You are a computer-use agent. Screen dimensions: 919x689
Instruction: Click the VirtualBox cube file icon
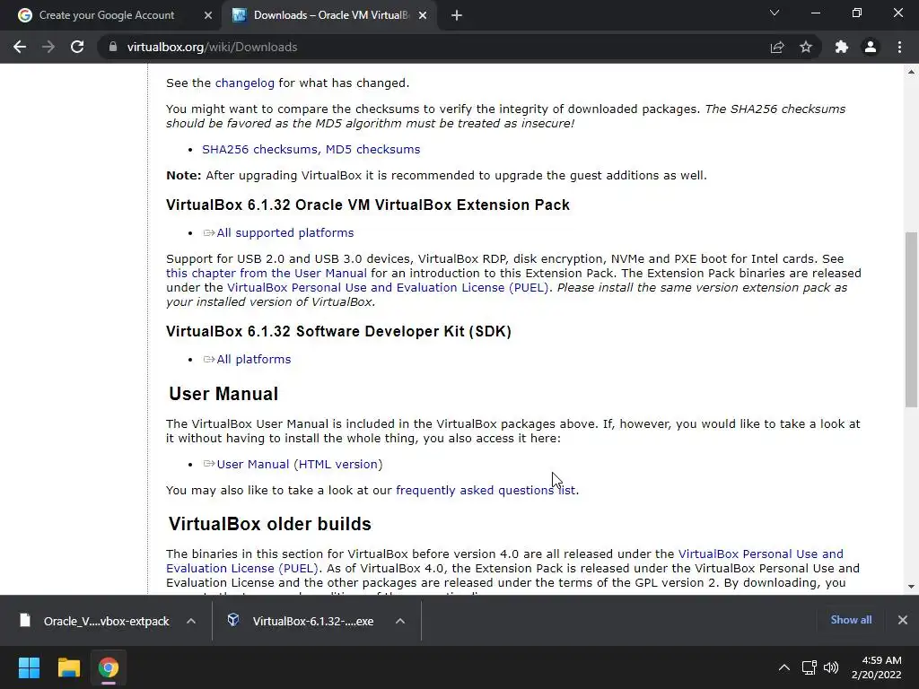tap(233, 620)
